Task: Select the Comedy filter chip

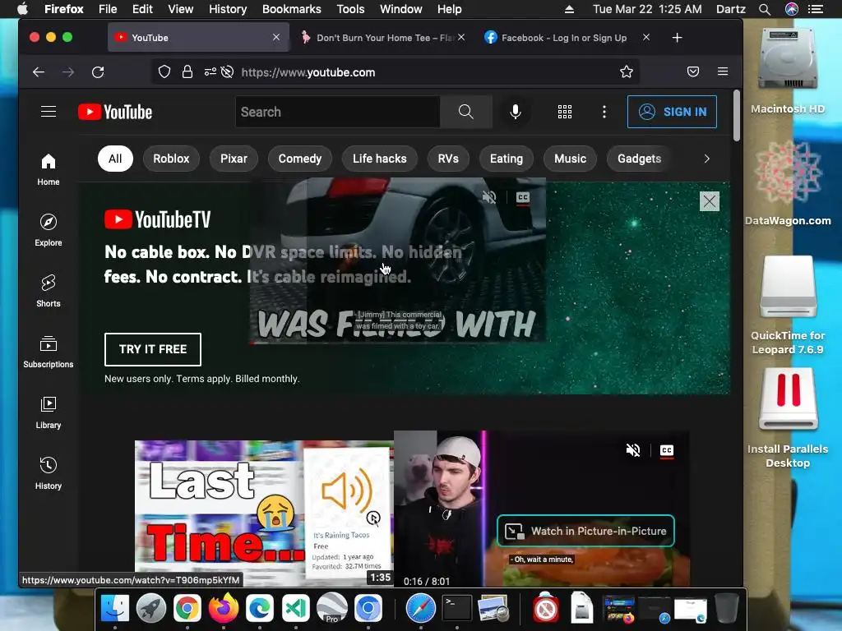Action: [x=299, y=159]
